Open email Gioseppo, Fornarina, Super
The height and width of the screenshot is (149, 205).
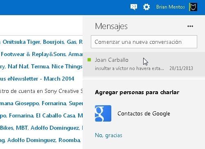(41, 103)
